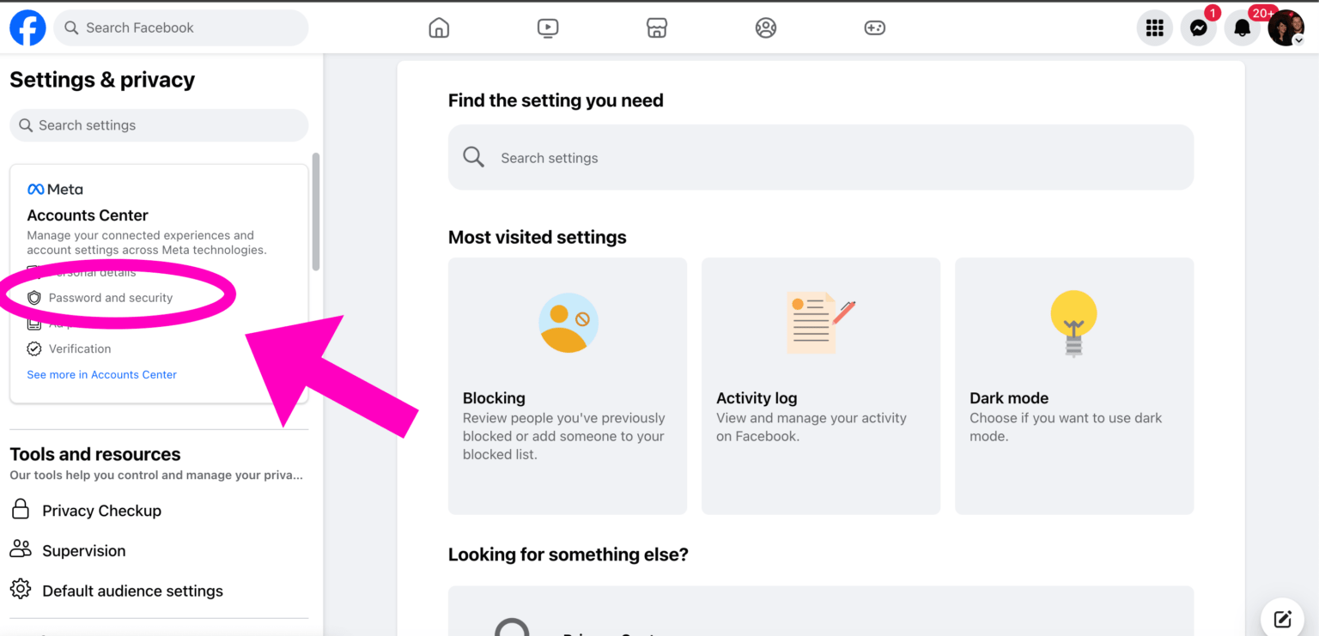
Task: Open Messenger chats icon
Action: point(1199,28)
